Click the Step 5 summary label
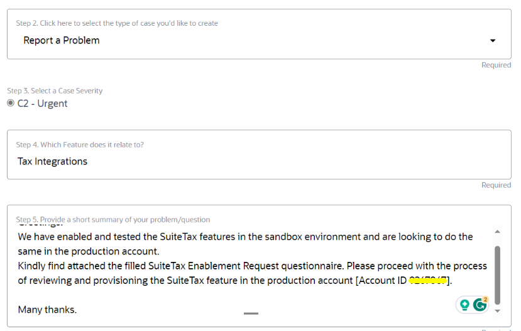 (x=113, y=220)
